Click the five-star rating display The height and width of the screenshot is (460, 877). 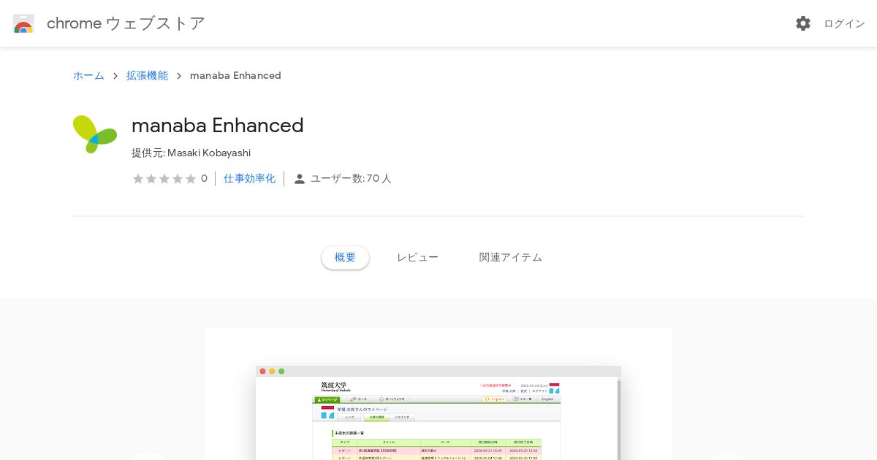click(164, 179)
